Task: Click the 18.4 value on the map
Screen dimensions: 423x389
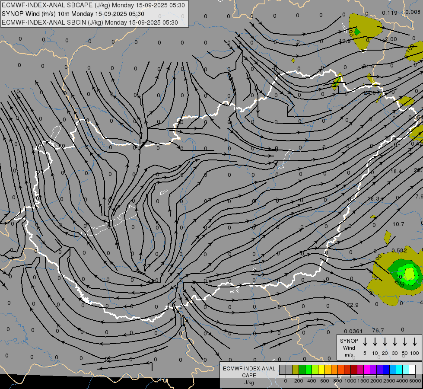Action: pyautogui.click(x=396, y=172)
